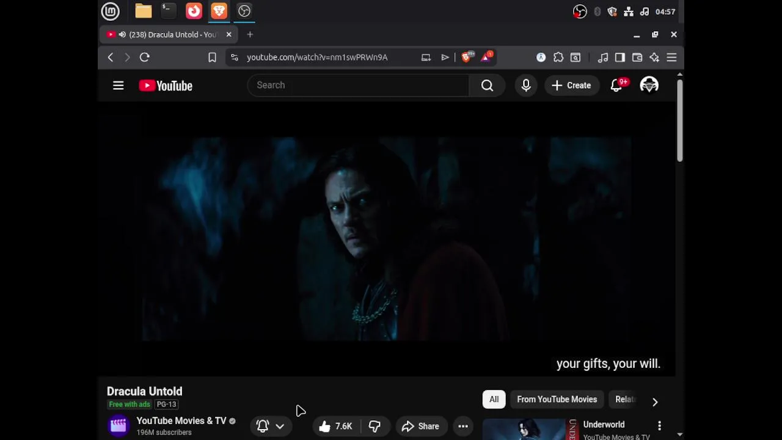Toggle the browser sidebar panel
782x440 pixels.
click(620, 57)
